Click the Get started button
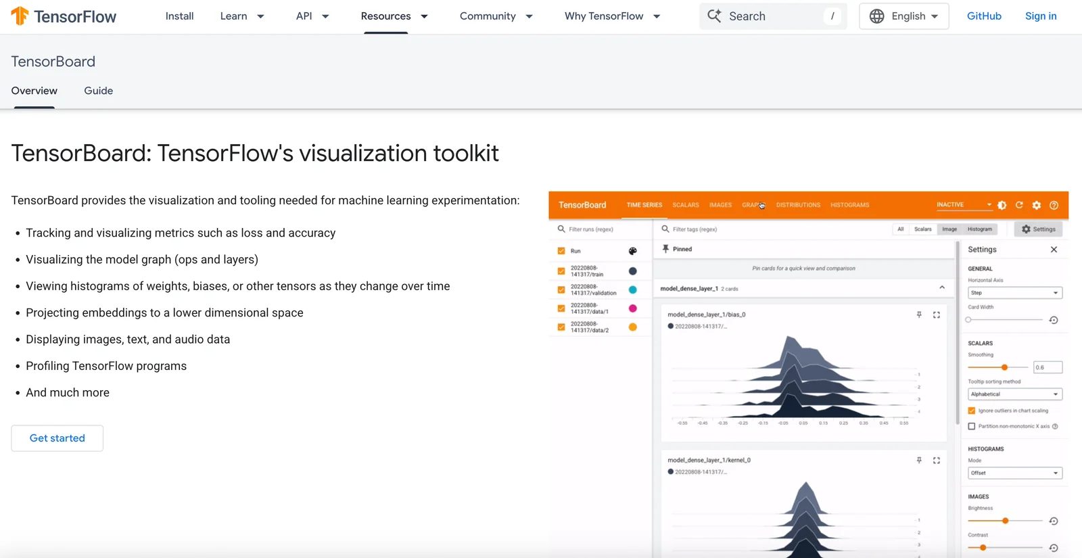 click(x=57, y=438)
